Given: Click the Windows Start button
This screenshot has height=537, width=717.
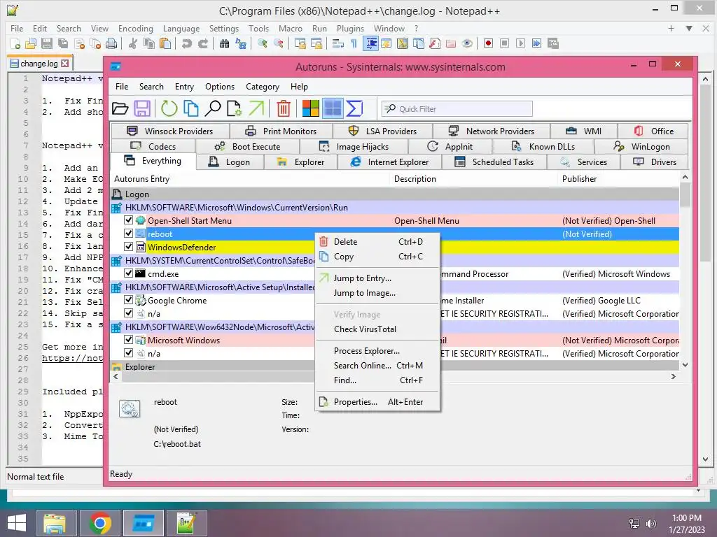Looking at the screenshot, I should 17,523.
